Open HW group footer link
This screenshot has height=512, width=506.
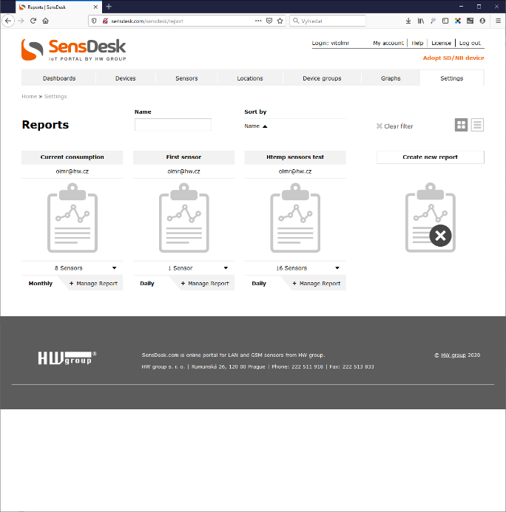coord(453,355)
